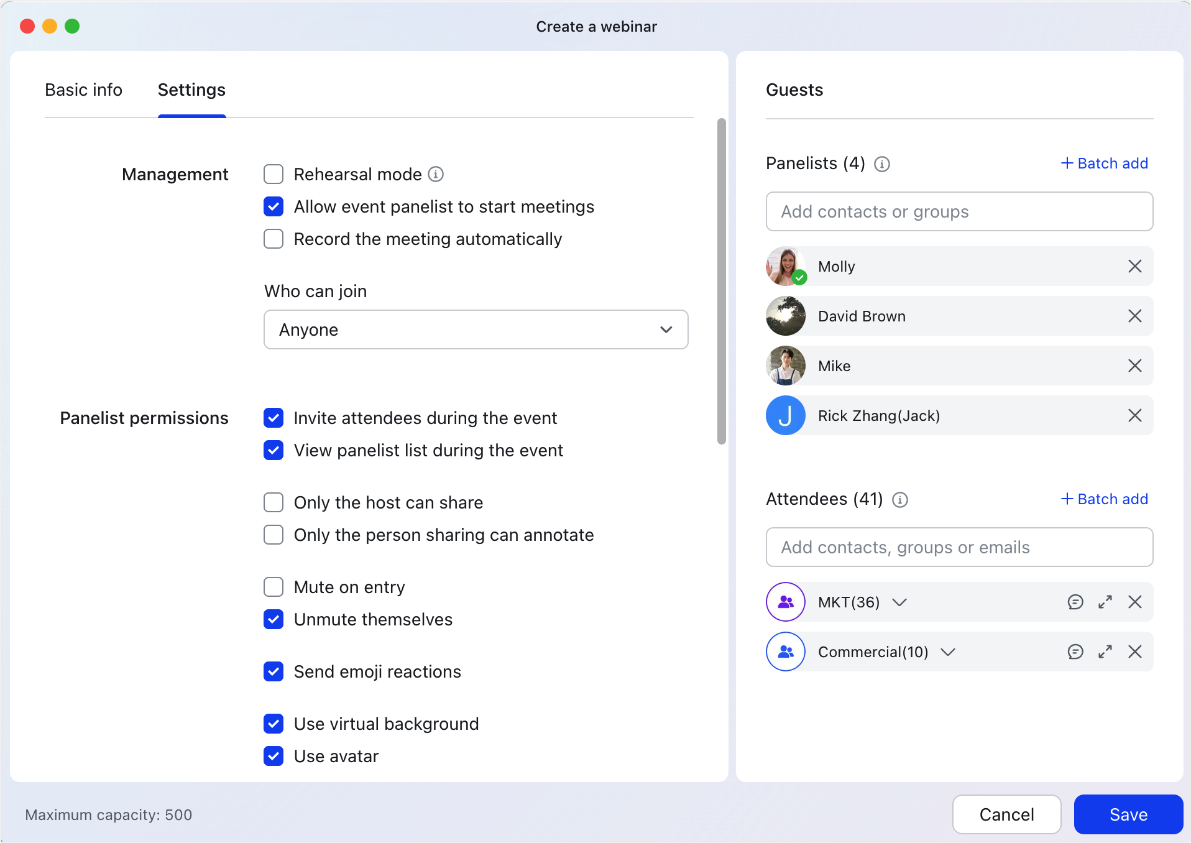Enable Mute on entry
This screenshot has height=843, width=1191.
(274, 587)
